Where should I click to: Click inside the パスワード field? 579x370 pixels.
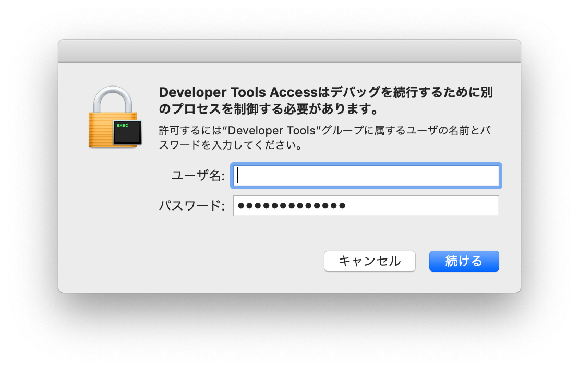point(365,206)
